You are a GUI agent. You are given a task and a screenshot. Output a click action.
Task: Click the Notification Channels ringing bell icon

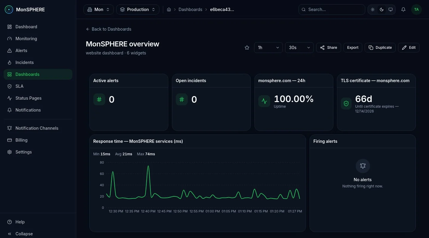(10, 128)
